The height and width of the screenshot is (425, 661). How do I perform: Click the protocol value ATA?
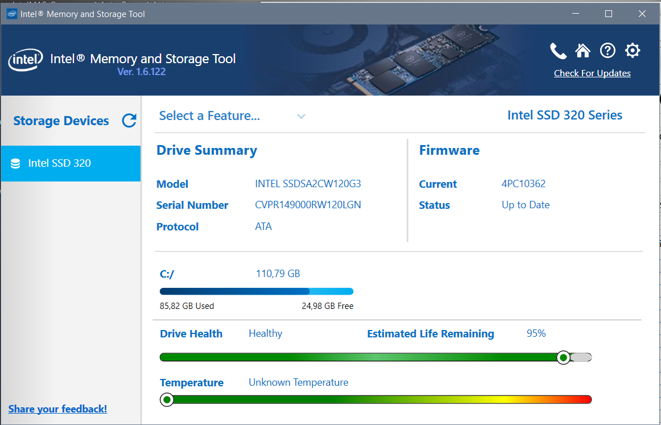tap(263, 226)
